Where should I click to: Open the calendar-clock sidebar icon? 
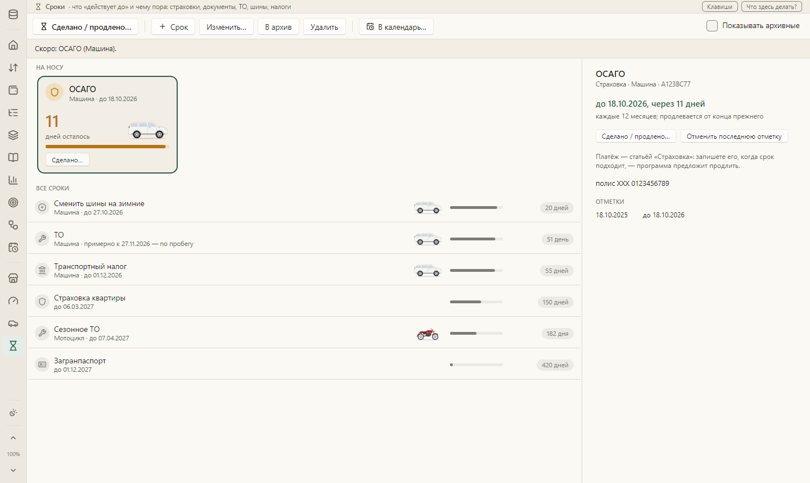13,247
